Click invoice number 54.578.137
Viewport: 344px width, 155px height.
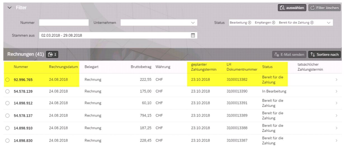pyautogui.click(x=23, y=116)
